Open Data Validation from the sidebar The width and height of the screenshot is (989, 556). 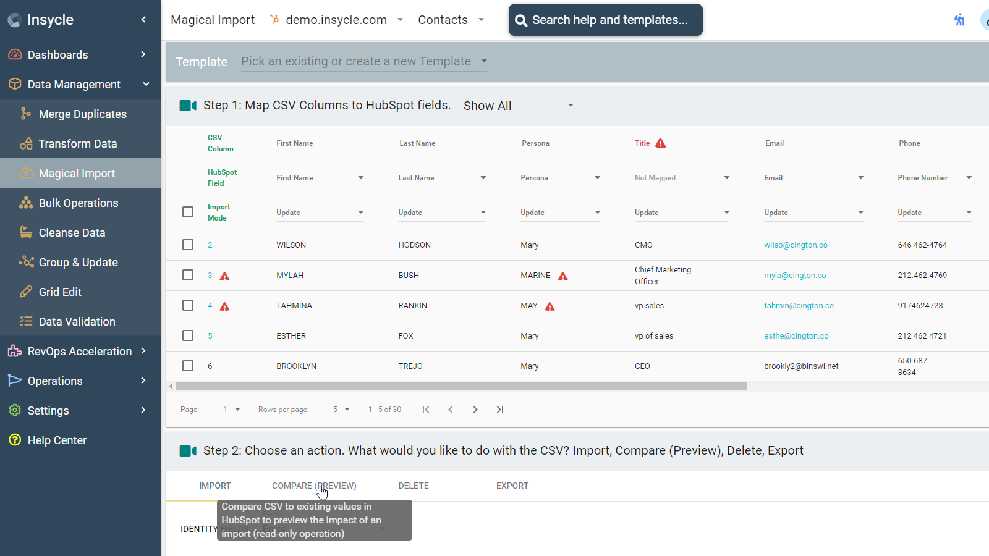(x=77, y=321)
